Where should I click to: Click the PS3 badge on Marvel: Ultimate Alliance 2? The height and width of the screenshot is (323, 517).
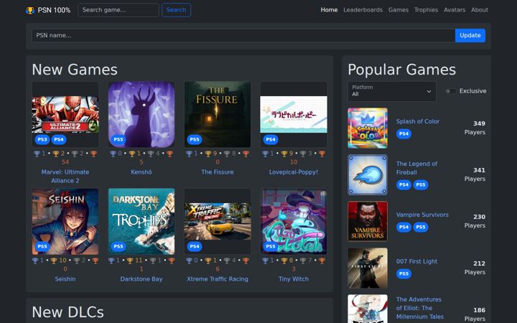click(42, 139)
